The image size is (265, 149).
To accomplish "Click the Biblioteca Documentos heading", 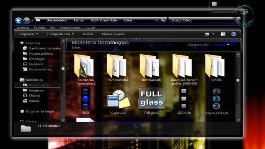I will pyautogui.click(x=100, y=42).
